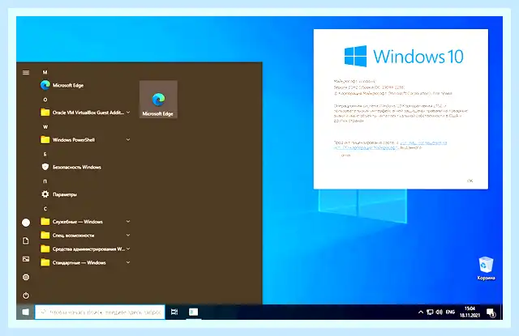Open the hamburger menu in Start

click(x=26, y=72)
